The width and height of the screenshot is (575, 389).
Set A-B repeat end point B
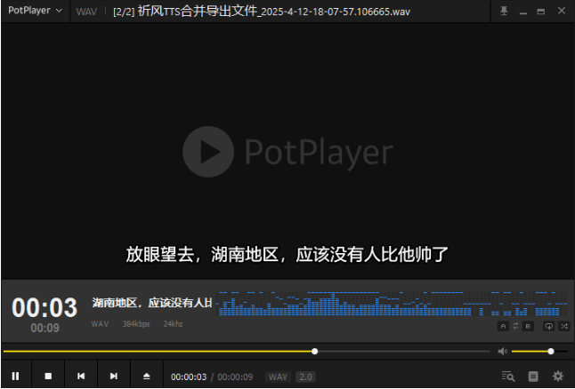528,327
